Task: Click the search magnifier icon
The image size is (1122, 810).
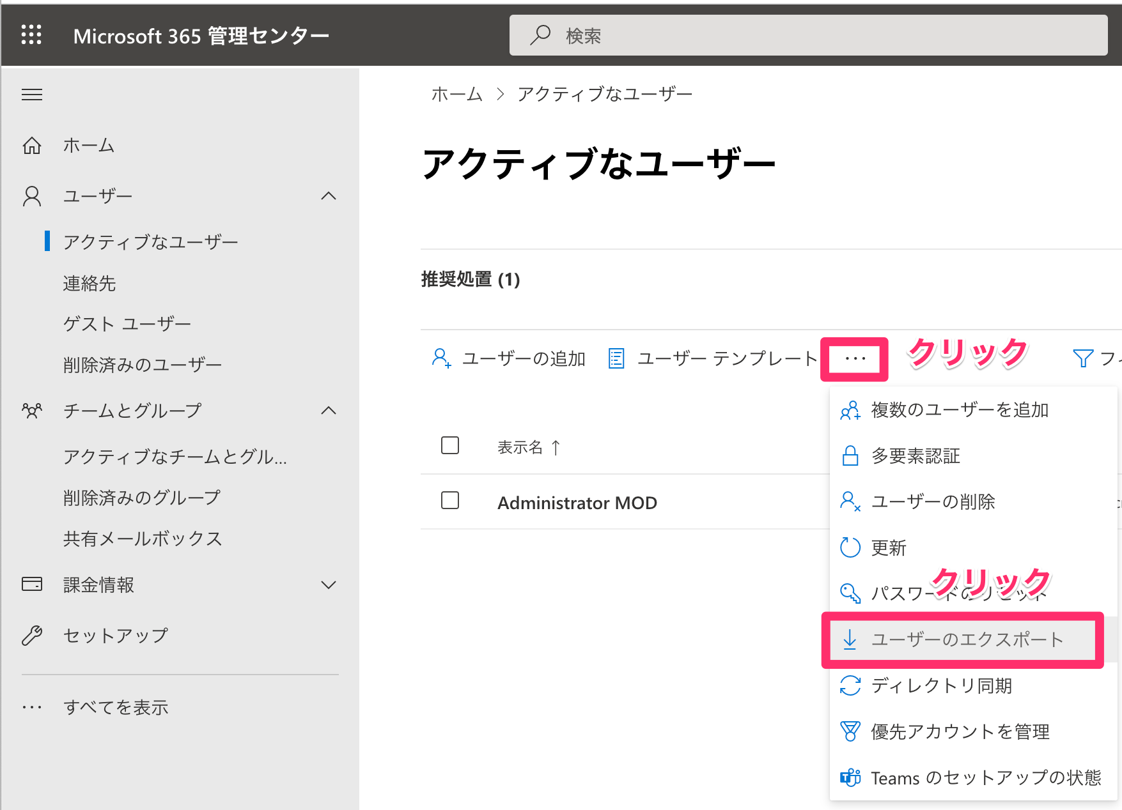Action: (540, 35)
